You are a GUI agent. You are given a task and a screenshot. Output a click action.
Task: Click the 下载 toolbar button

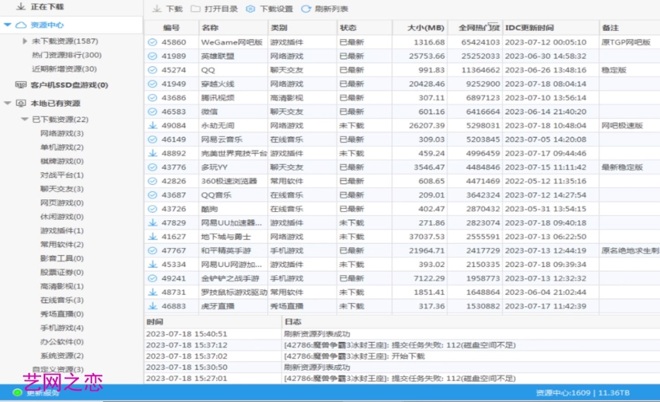pyautogui.click(x=167, y=9)
